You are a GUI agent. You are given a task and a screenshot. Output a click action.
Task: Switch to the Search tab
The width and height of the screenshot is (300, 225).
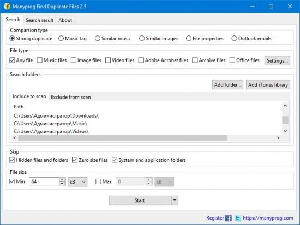click(x=13, y=20)
